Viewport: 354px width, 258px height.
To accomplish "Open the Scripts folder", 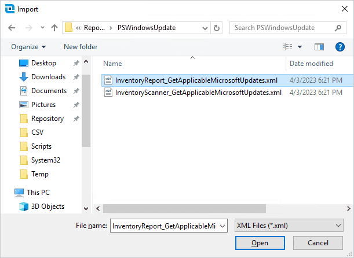I will [x=41, y=146].
